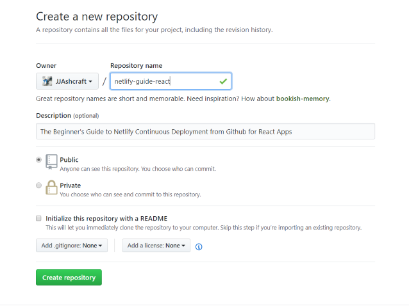The image size is (409, 307).
Task: Click the green checkmark in repository name
Action: coord(222,82)
